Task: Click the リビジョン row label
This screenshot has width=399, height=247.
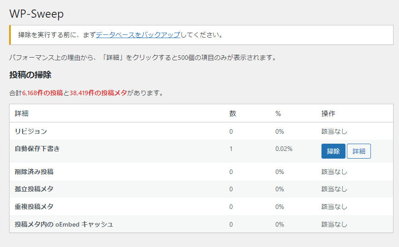Action: pyautogui.click(x=31, y=131)
